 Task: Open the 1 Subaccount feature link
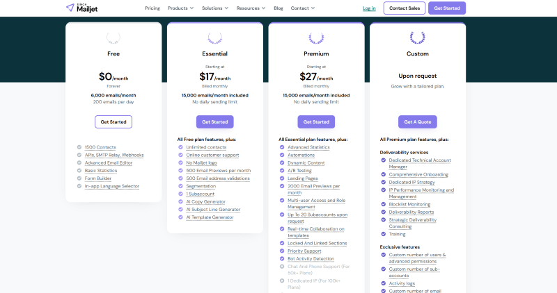point(200,194)
